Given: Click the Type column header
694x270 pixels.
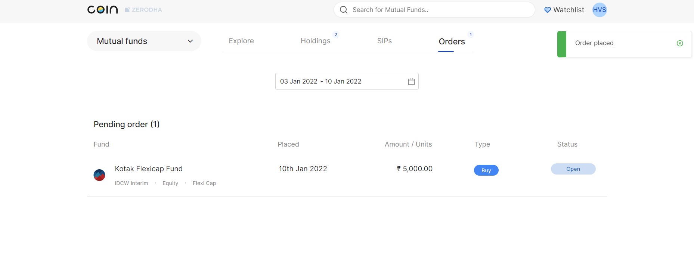Looking at the screenshot, I should point(482,144).
